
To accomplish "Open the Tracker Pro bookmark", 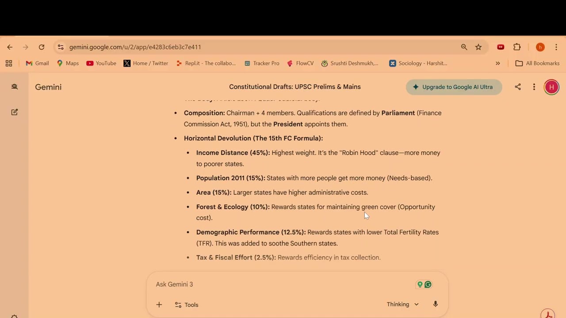I will [262, 63].
